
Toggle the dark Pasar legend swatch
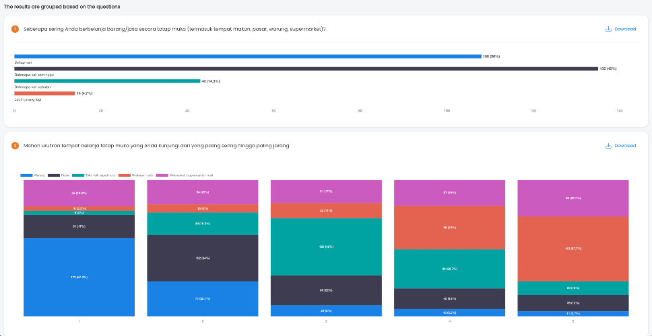click(x=53, y=175)
